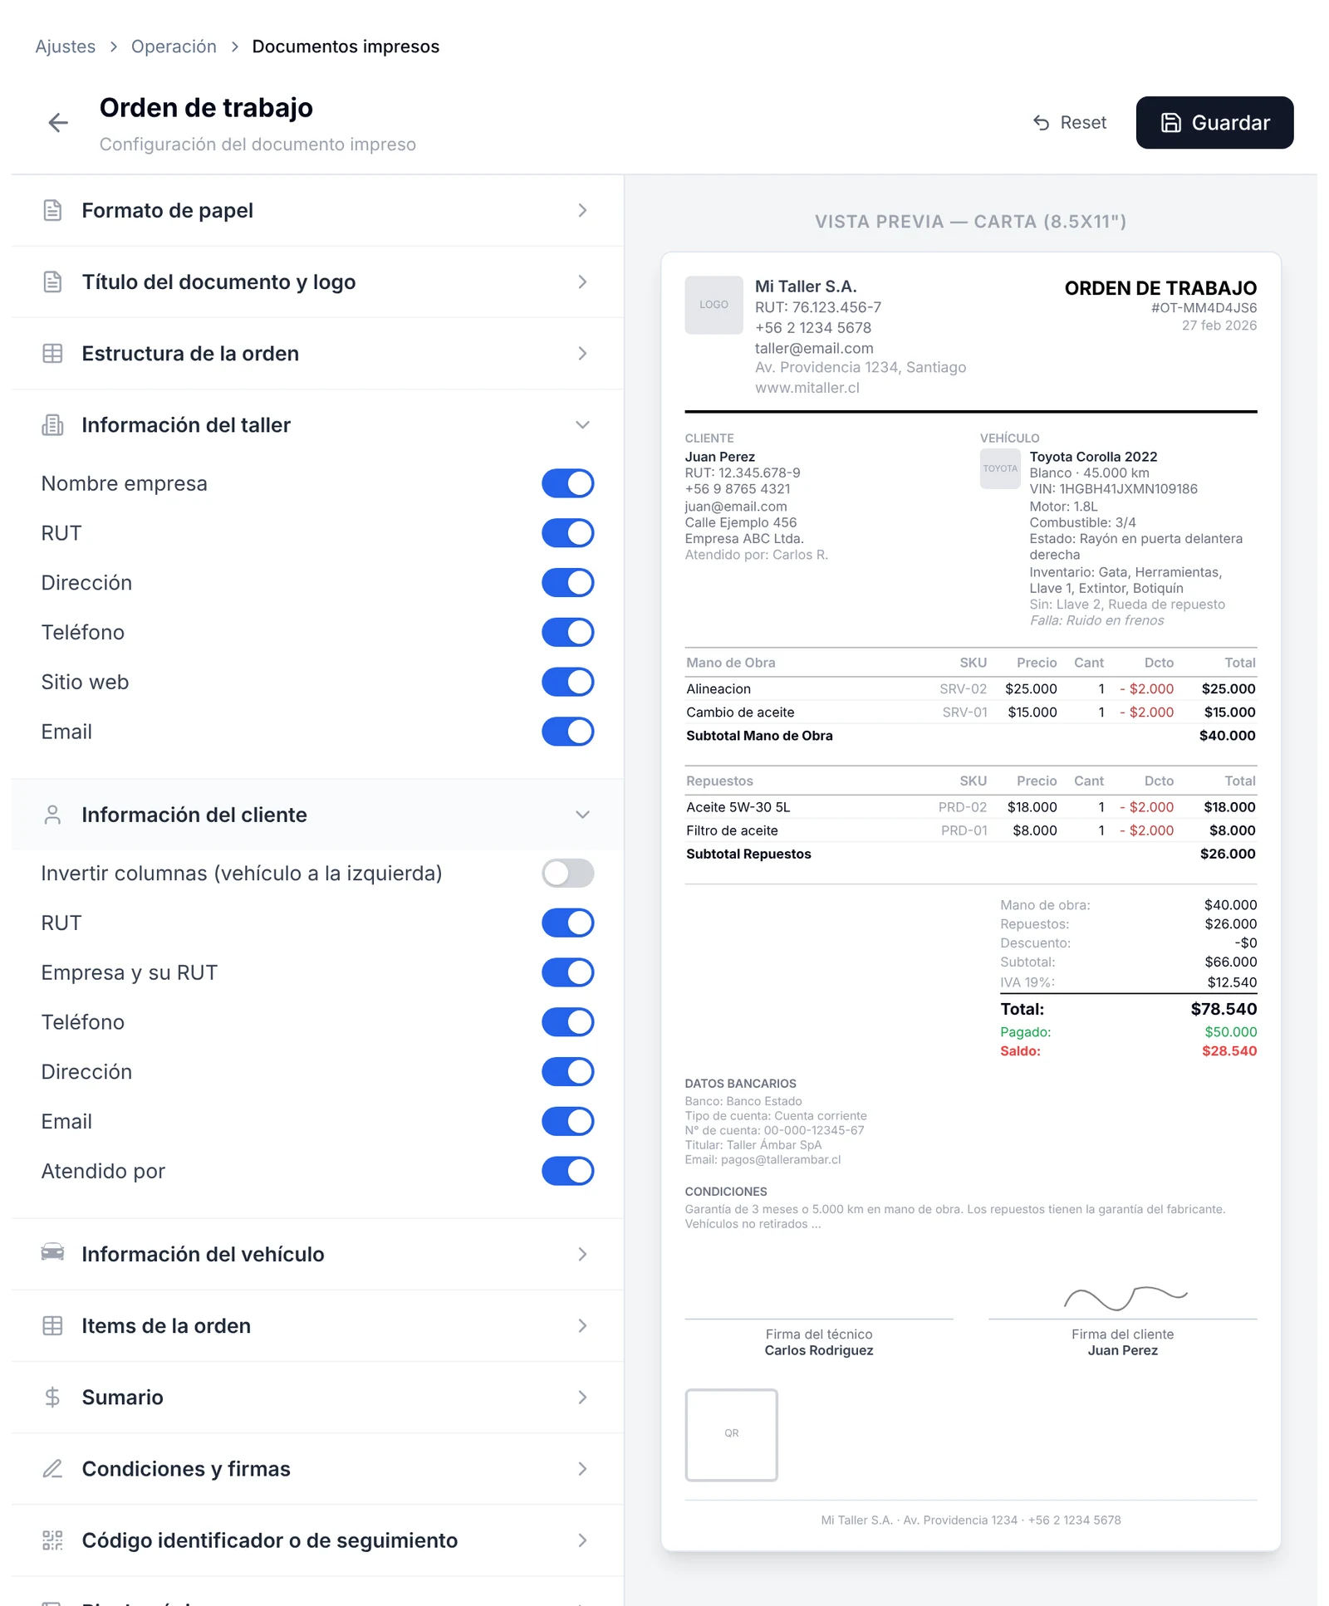Click the Condiciones y firmas pen icon

[52, 1468]
